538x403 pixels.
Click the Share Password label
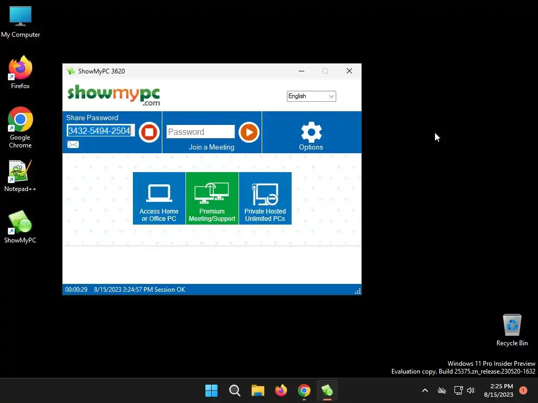coord(92,118)
